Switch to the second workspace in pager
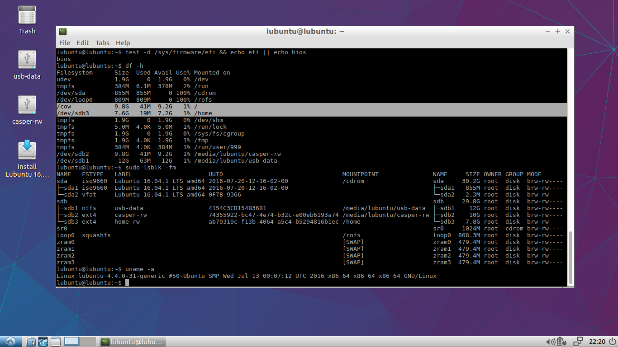This screenshot has height=347, width=618. [88, 342]
